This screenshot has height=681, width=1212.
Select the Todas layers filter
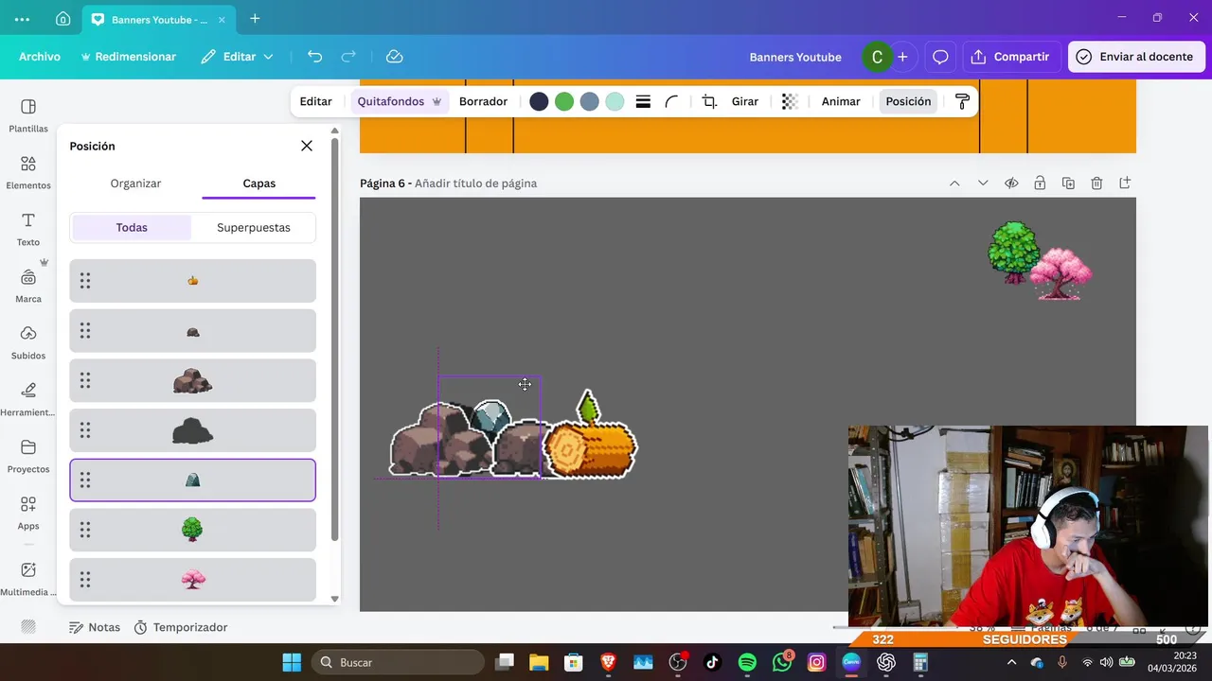(x=132, y=227)
